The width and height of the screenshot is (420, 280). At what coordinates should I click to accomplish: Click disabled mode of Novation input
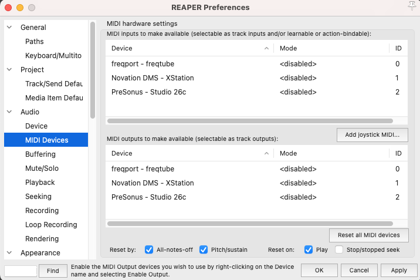[x=298, y=78]
